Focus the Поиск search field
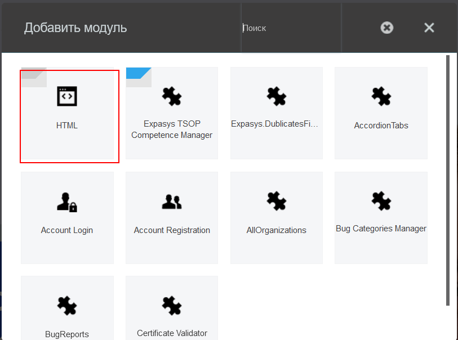This screenshot has height=340, width=458. [x=290, y=28]
